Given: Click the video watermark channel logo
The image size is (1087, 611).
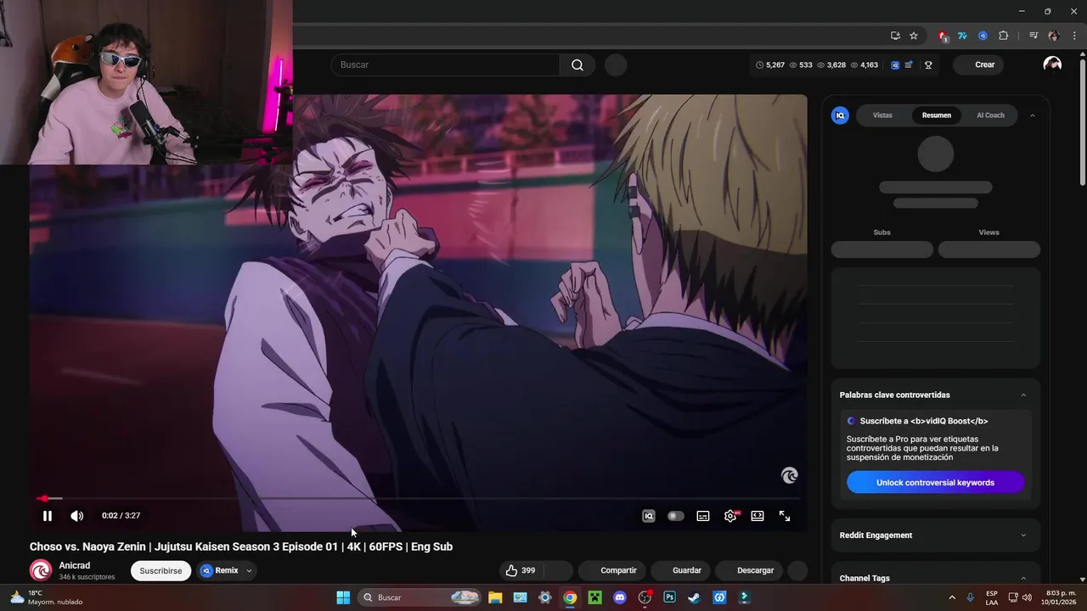Looking at the screenshot, I should click(789, 475).
